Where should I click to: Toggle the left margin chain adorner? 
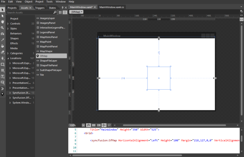click(x=99, y=78)
